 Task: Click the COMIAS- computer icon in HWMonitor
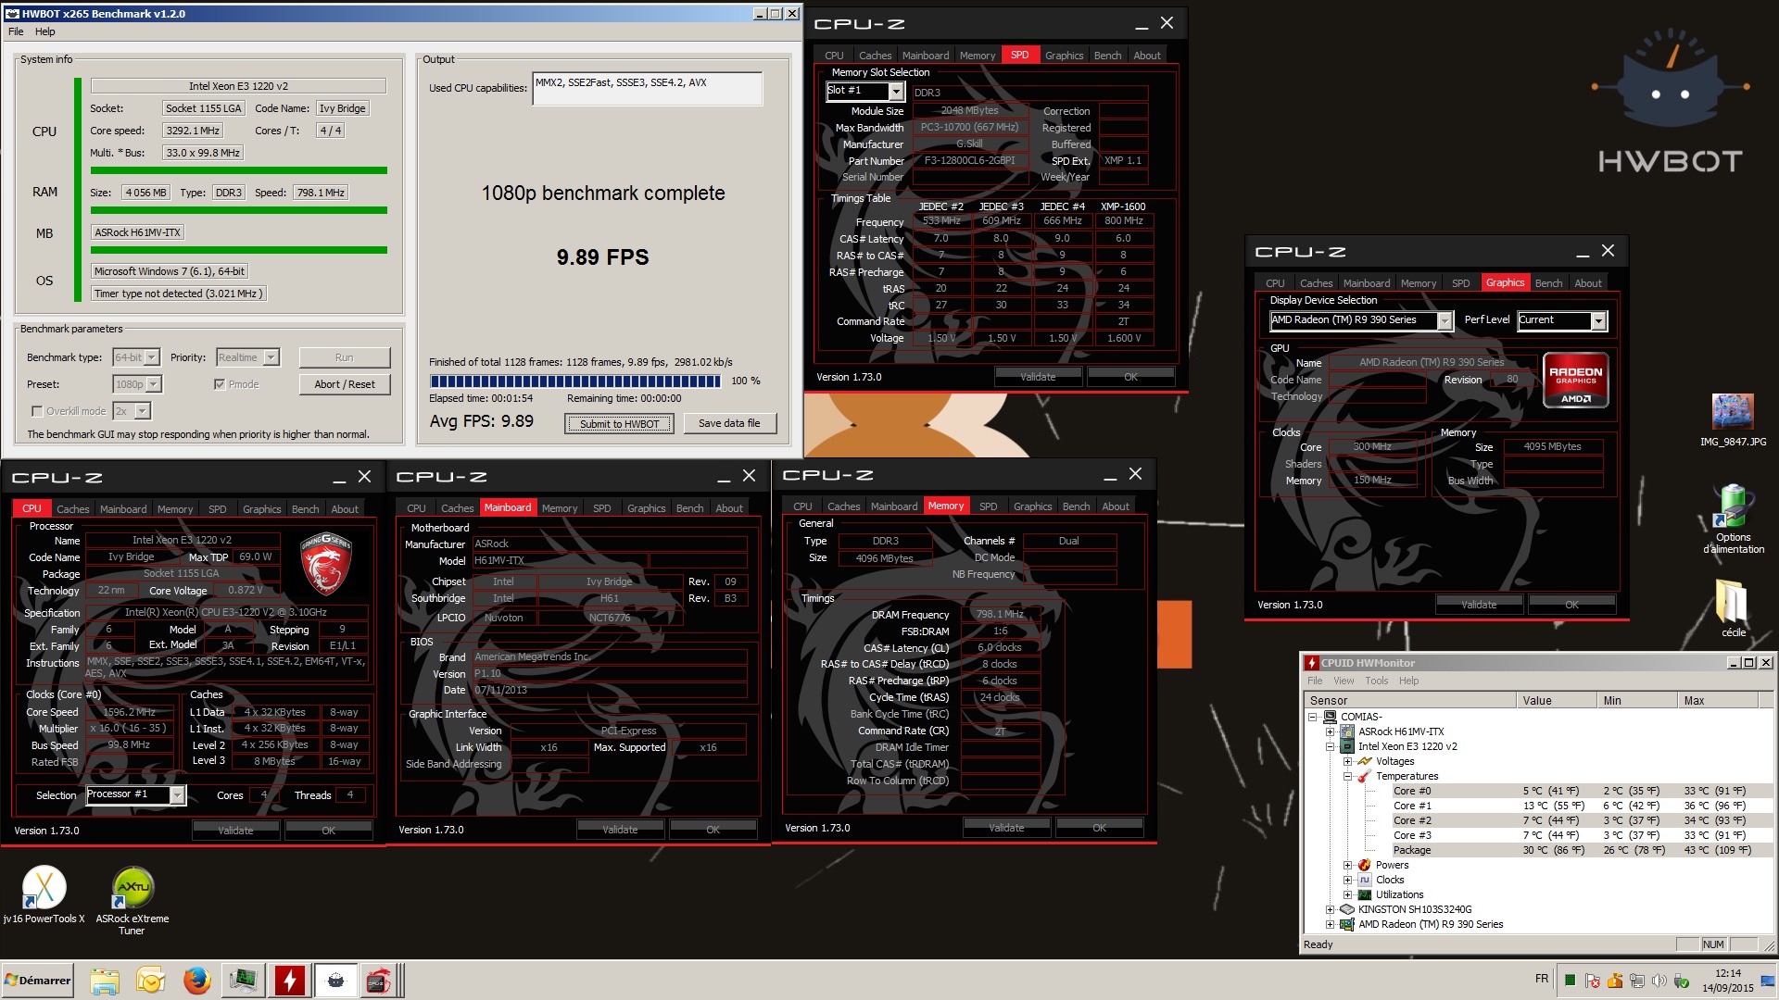coord(1331,717)
